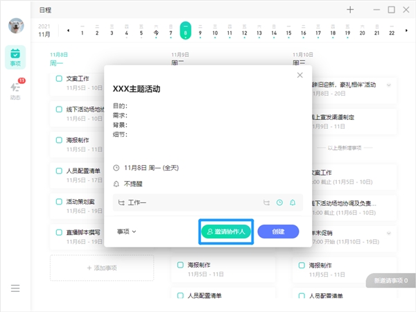Viewport: 416px width, 312px height.
Task: Select 今 (today) in the date strip
Action: click(x=156, y=31)
